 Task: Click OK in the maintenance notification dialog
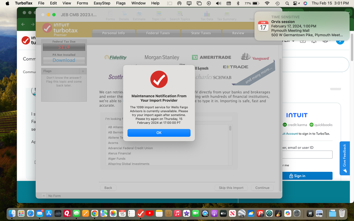[x=159, y=133]
